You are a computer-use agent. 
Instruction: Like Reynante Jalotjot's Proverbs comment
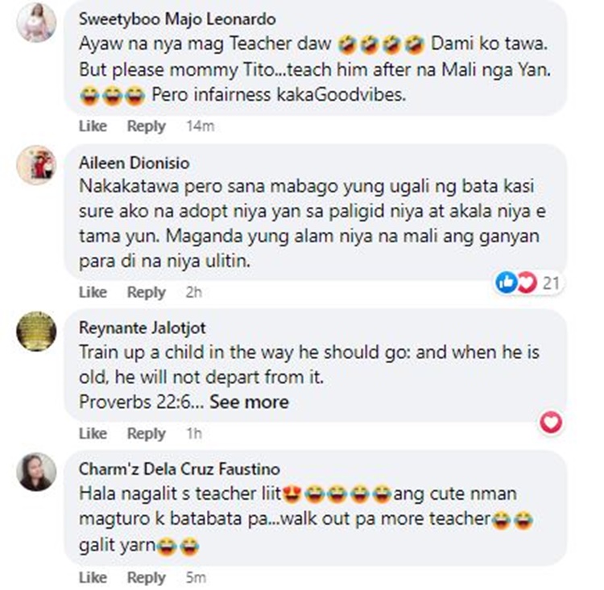click(x=93, y=433)
